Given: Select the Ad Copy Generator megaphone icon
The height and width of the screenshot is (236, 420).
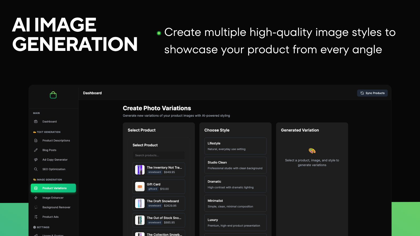Looking at the screenshot, I should (x=36, y=159).
